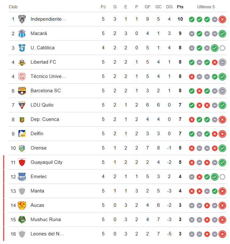230x244 pixels.
Task: Open the Orense team link
Action: pyautogui.click(x=39, y=148)
